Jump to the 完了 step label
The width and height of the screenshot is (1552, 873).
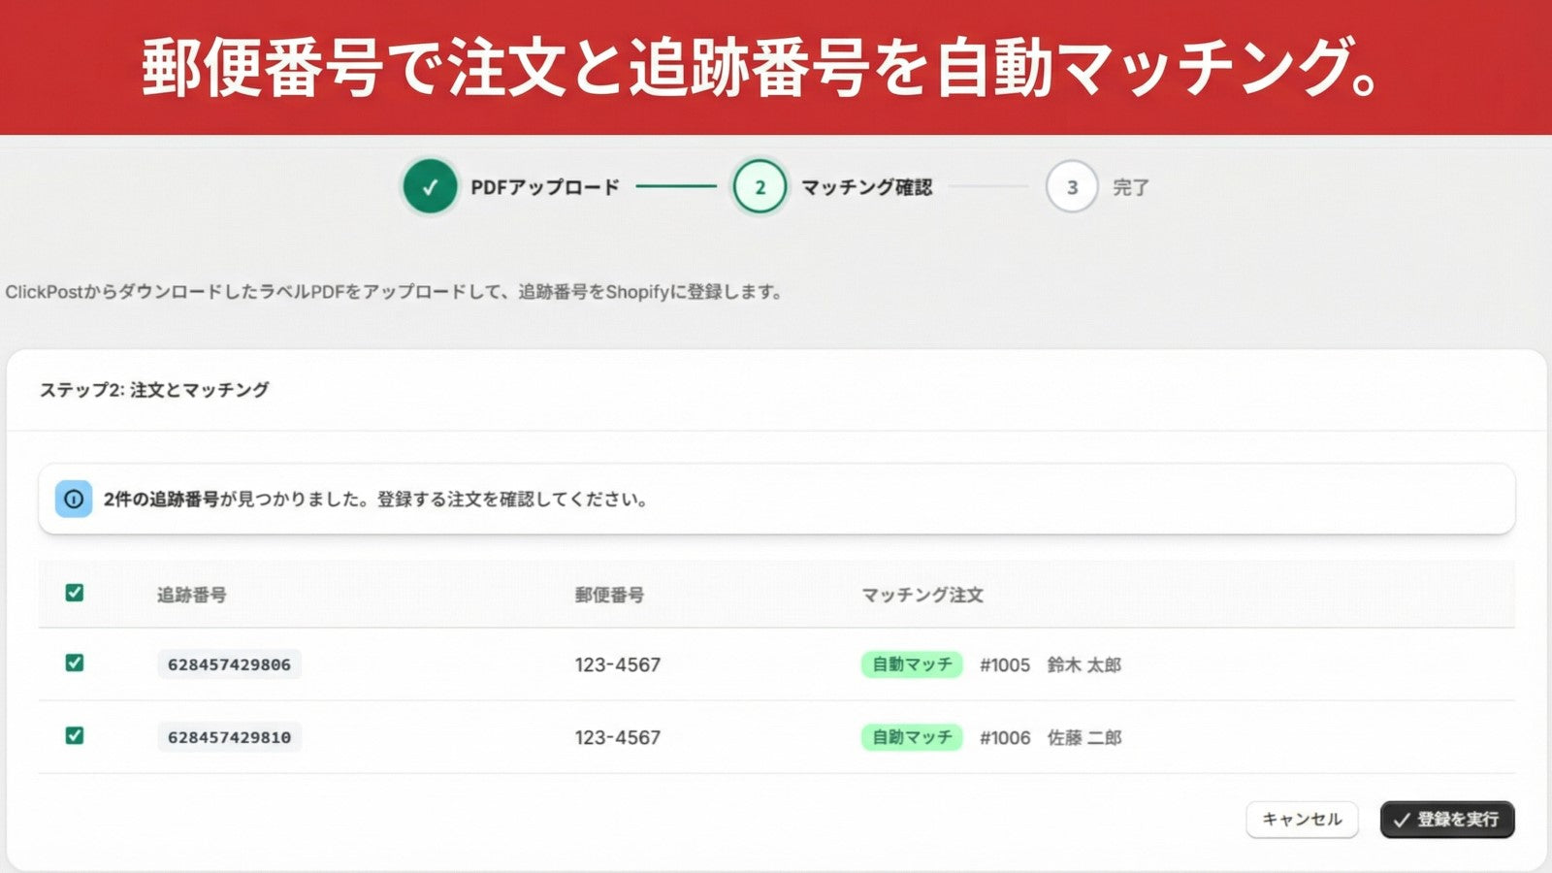(x=1132, y=187)
